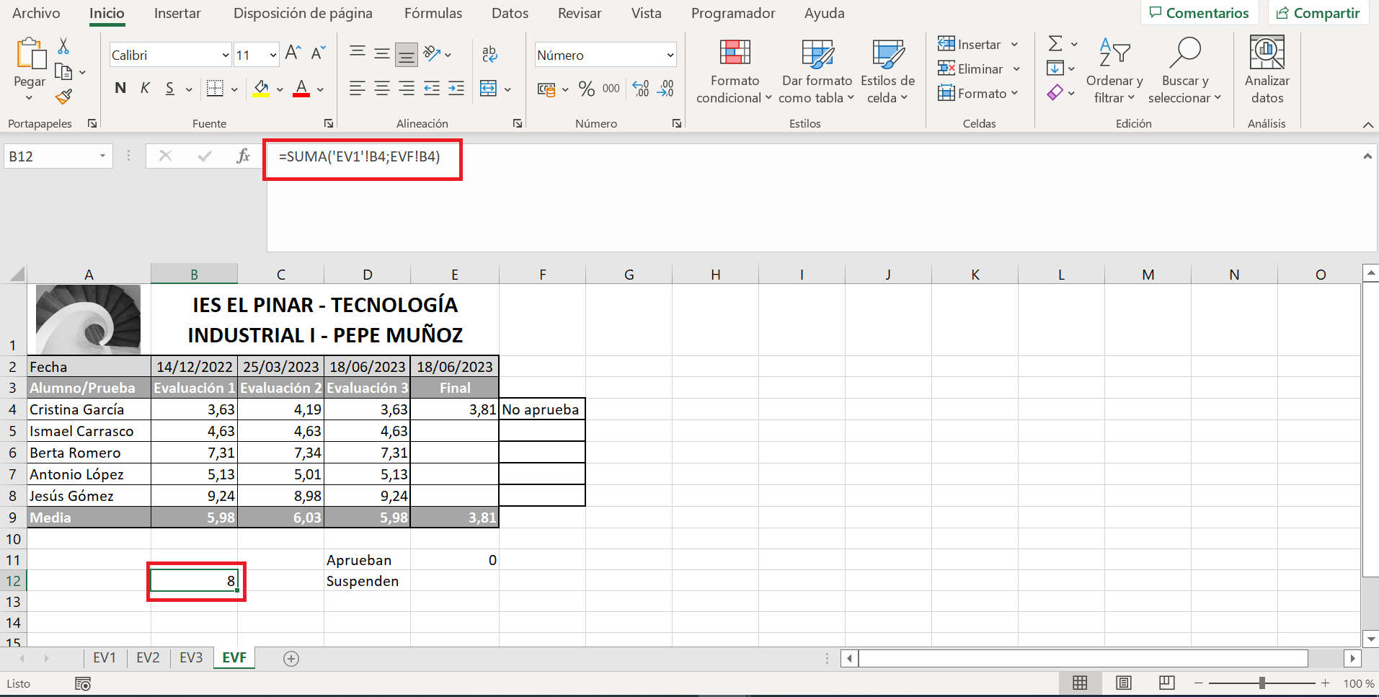Increase decimal places
This screenshot has height=697, width=1379.
click(x=640, y=89)
